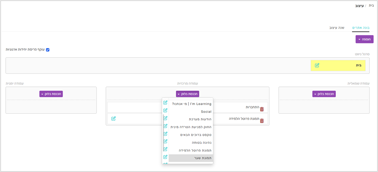
Task: Go to בית in the breadcrumb
Action: [x=371, y=5]
